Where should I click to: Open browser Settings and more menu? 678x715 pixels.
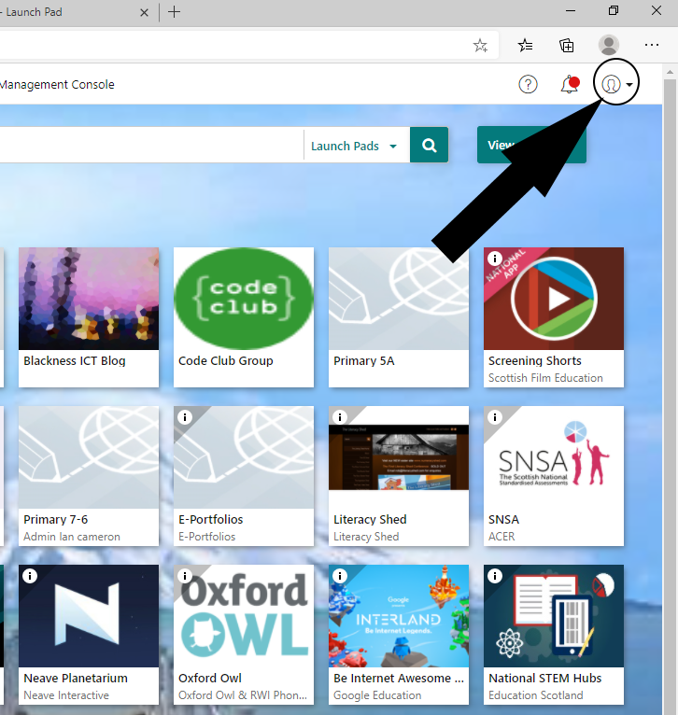pos(652,45)
